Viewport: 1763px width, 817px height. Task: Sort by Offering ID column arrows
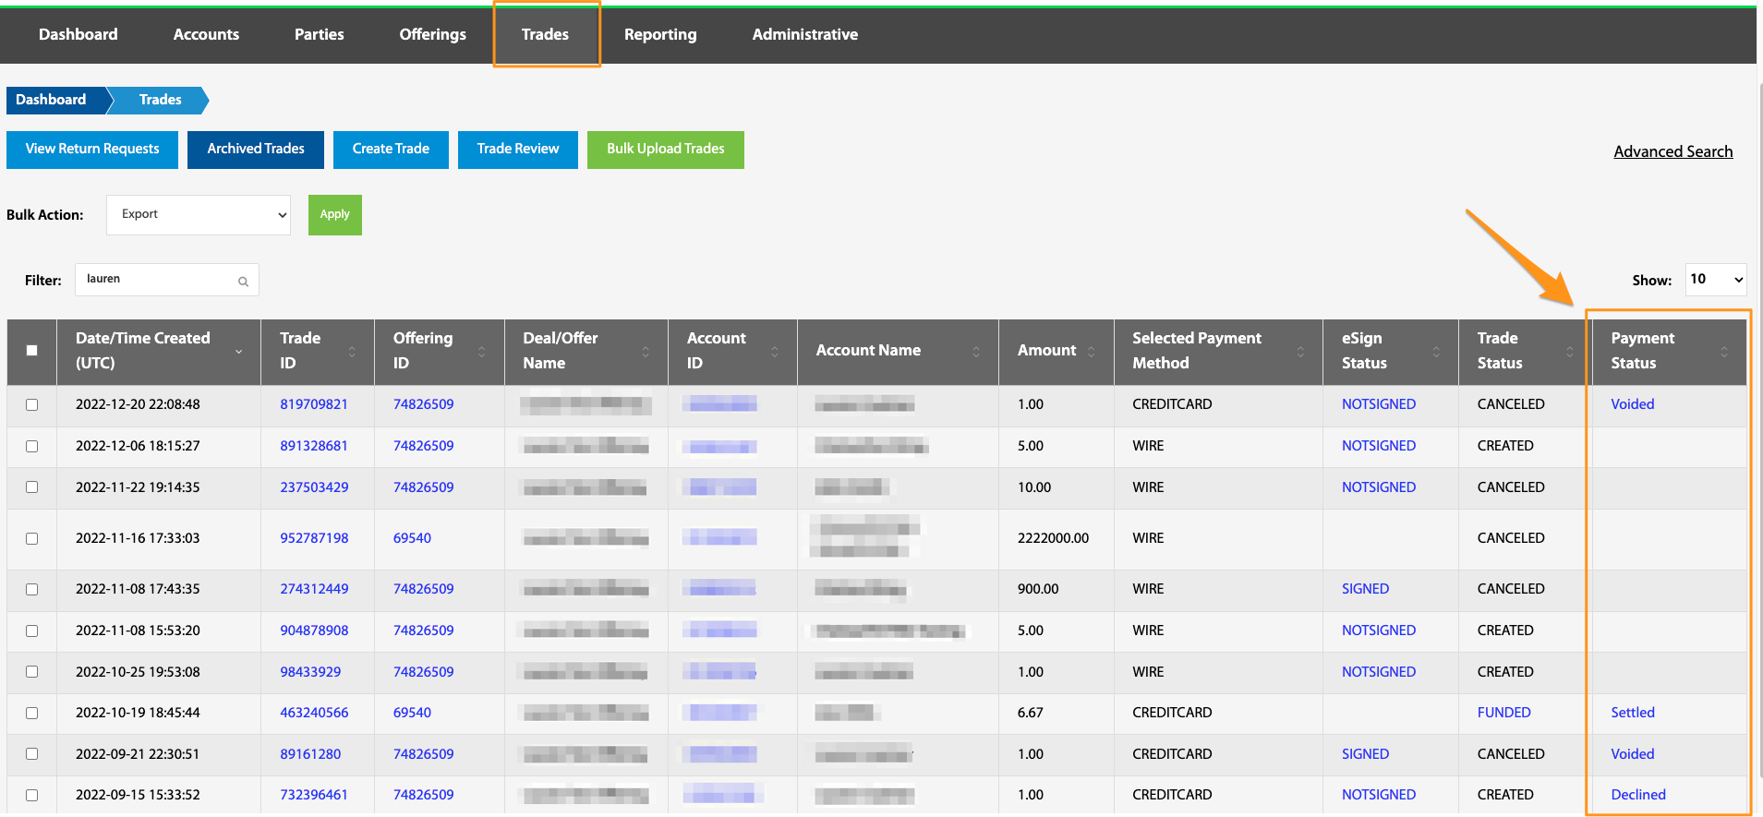coord(482,352)
